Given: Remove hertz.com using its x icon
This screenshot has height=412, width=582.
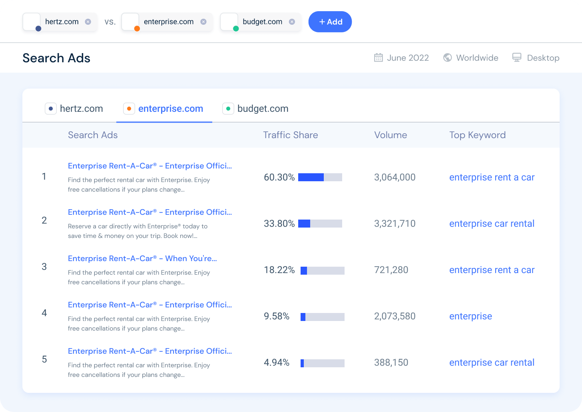Looking at the screenshot, I should [x=88, y=22].
